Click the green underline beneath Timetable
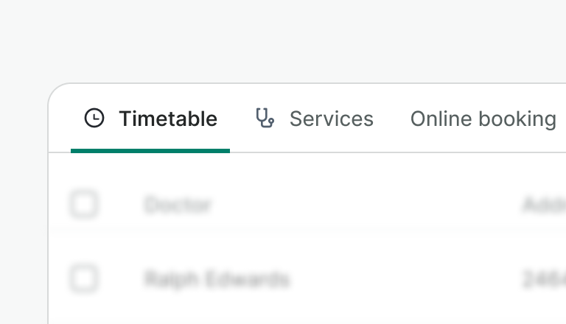This screenshot has width=566, height=324. tap(150, 150)
